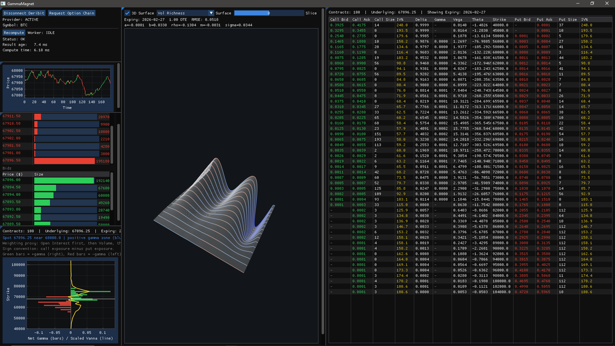
Task: Select the 40000.0 strike cell
Action: click(x=502, y=25)
